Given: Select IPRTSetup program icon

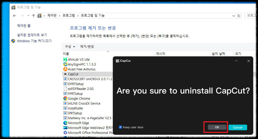Looking at the screenshot, I should (x=65, y=113).
